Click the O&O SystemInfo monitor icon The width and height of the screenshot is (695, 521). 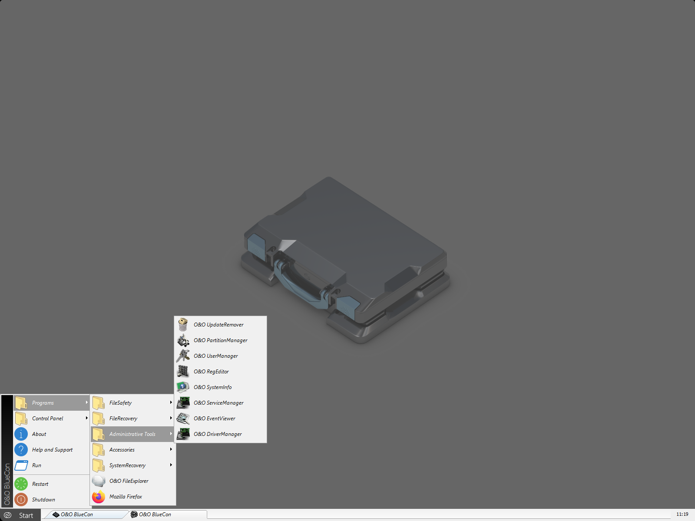pos(183,387)
